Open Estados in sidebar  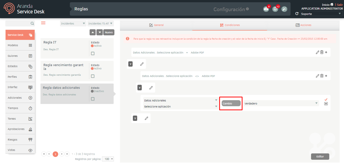coord(20,66)
